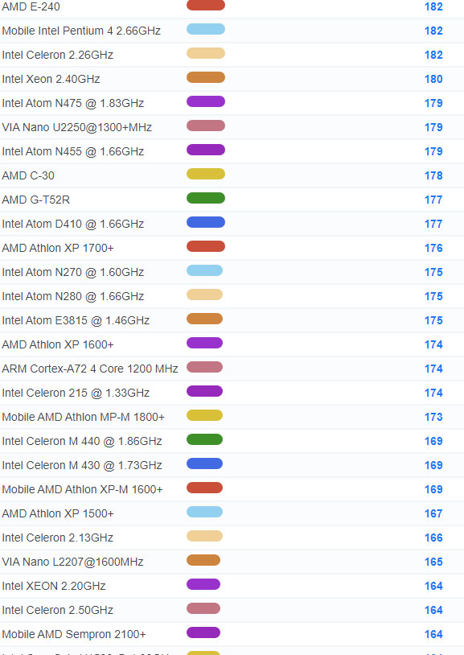Open Mobile AMD Sempron 2100+ entry
The width and height of the screenshot is (464, 655).
pos(74,635)
